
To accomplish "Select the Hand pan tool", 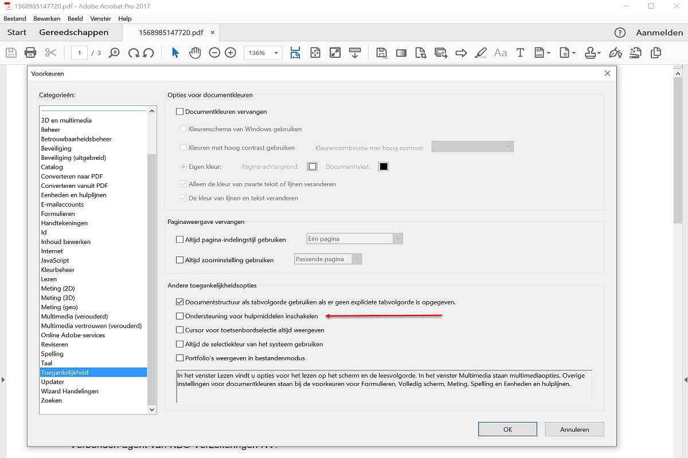I will 195,53.
